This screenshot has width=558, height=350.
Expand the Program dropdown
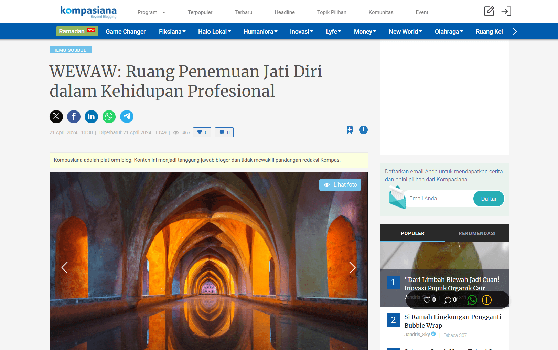(151, 12)
